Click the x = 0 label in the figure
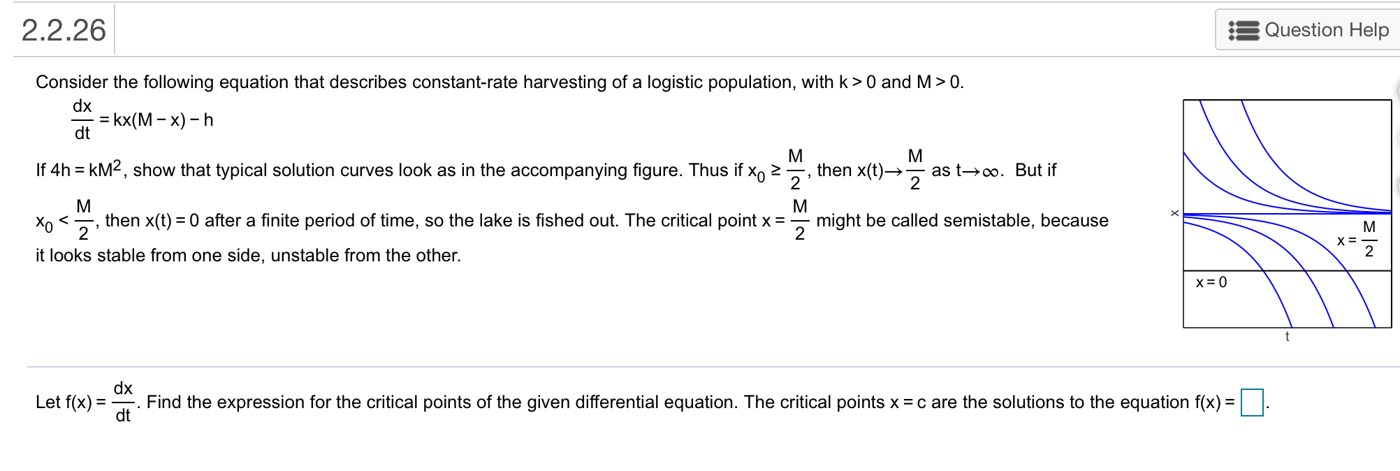 point(1211,282)
